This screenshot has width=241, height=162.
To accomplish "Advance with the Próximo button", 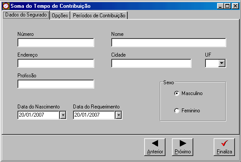I will pyautogui.click(x=182, y=147).
